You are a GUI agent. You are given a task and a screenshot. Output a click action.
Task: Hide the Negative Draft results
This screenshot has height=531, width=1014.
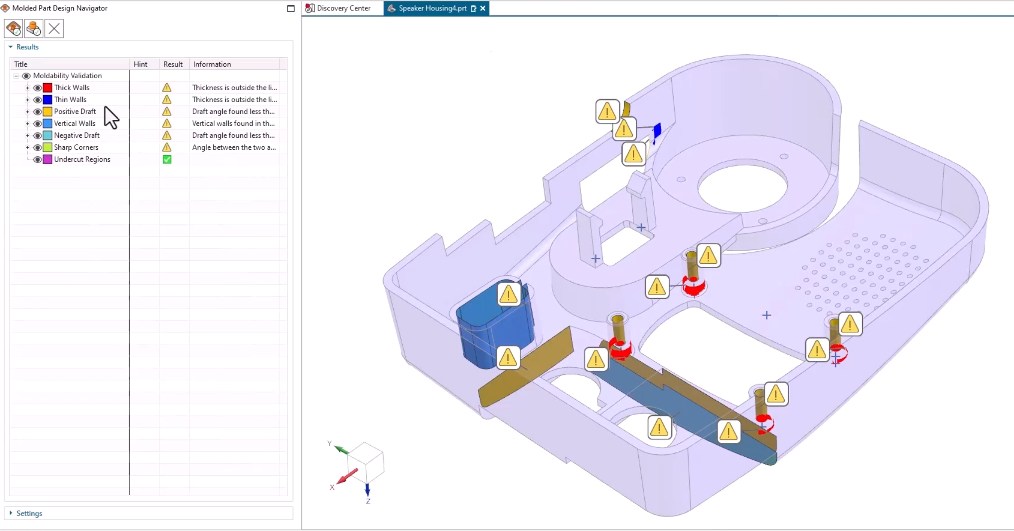tap(38, 135)
